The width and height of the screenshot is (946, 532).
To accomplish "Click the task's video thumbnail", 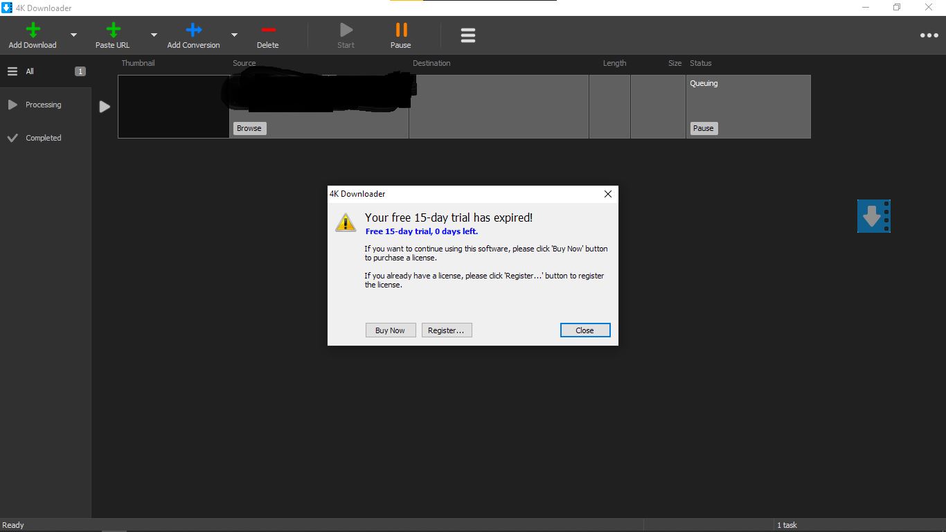I will tap(173, 107).
